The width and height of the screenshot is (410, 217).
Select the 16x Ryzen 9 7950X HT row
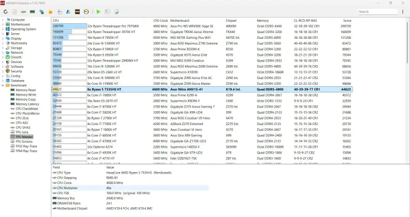pos(202,38)
